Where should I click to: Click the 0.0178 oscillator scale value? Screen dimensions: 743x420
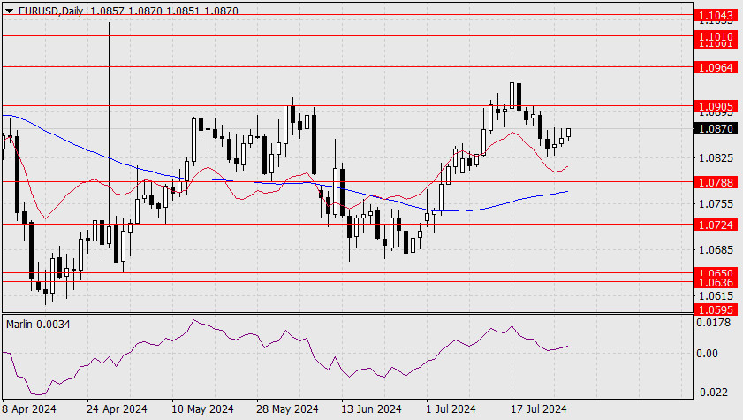point(714,323)
